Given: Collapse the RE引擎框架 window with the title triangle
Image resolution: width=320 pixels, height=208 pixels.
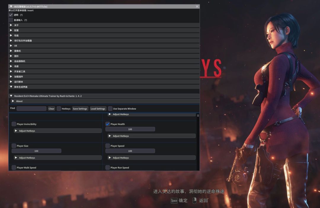Looking at the screenshot, I should point(11,6).
